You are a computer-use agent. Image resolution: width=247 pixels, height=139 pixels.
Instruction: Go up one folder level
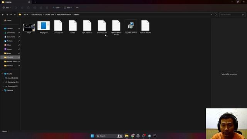tap(15, 15)
